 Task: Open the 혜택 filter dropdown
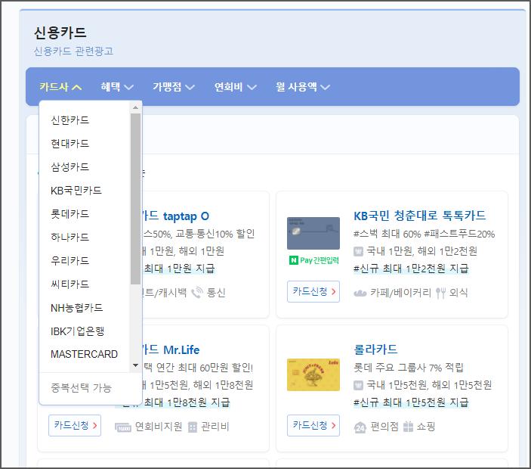click(117, 87)
